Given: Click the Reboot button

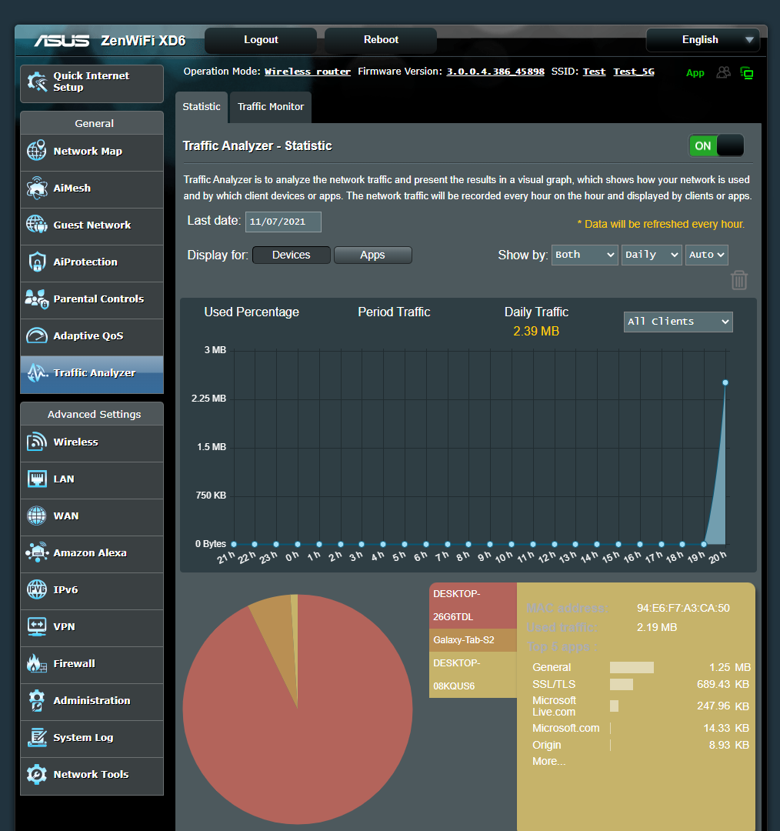Looking at the screenshot, I should click(381, 40).
